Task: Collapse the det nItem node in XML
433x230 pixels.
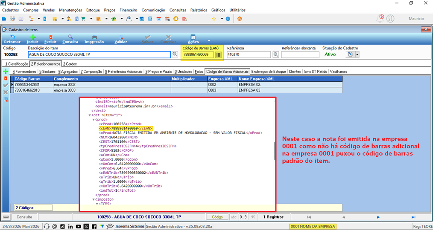Action: 90,115
